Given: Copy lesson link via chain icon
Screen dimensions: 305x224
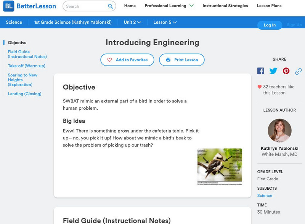Looking at the screenshot, I should [x=299, y=71].
